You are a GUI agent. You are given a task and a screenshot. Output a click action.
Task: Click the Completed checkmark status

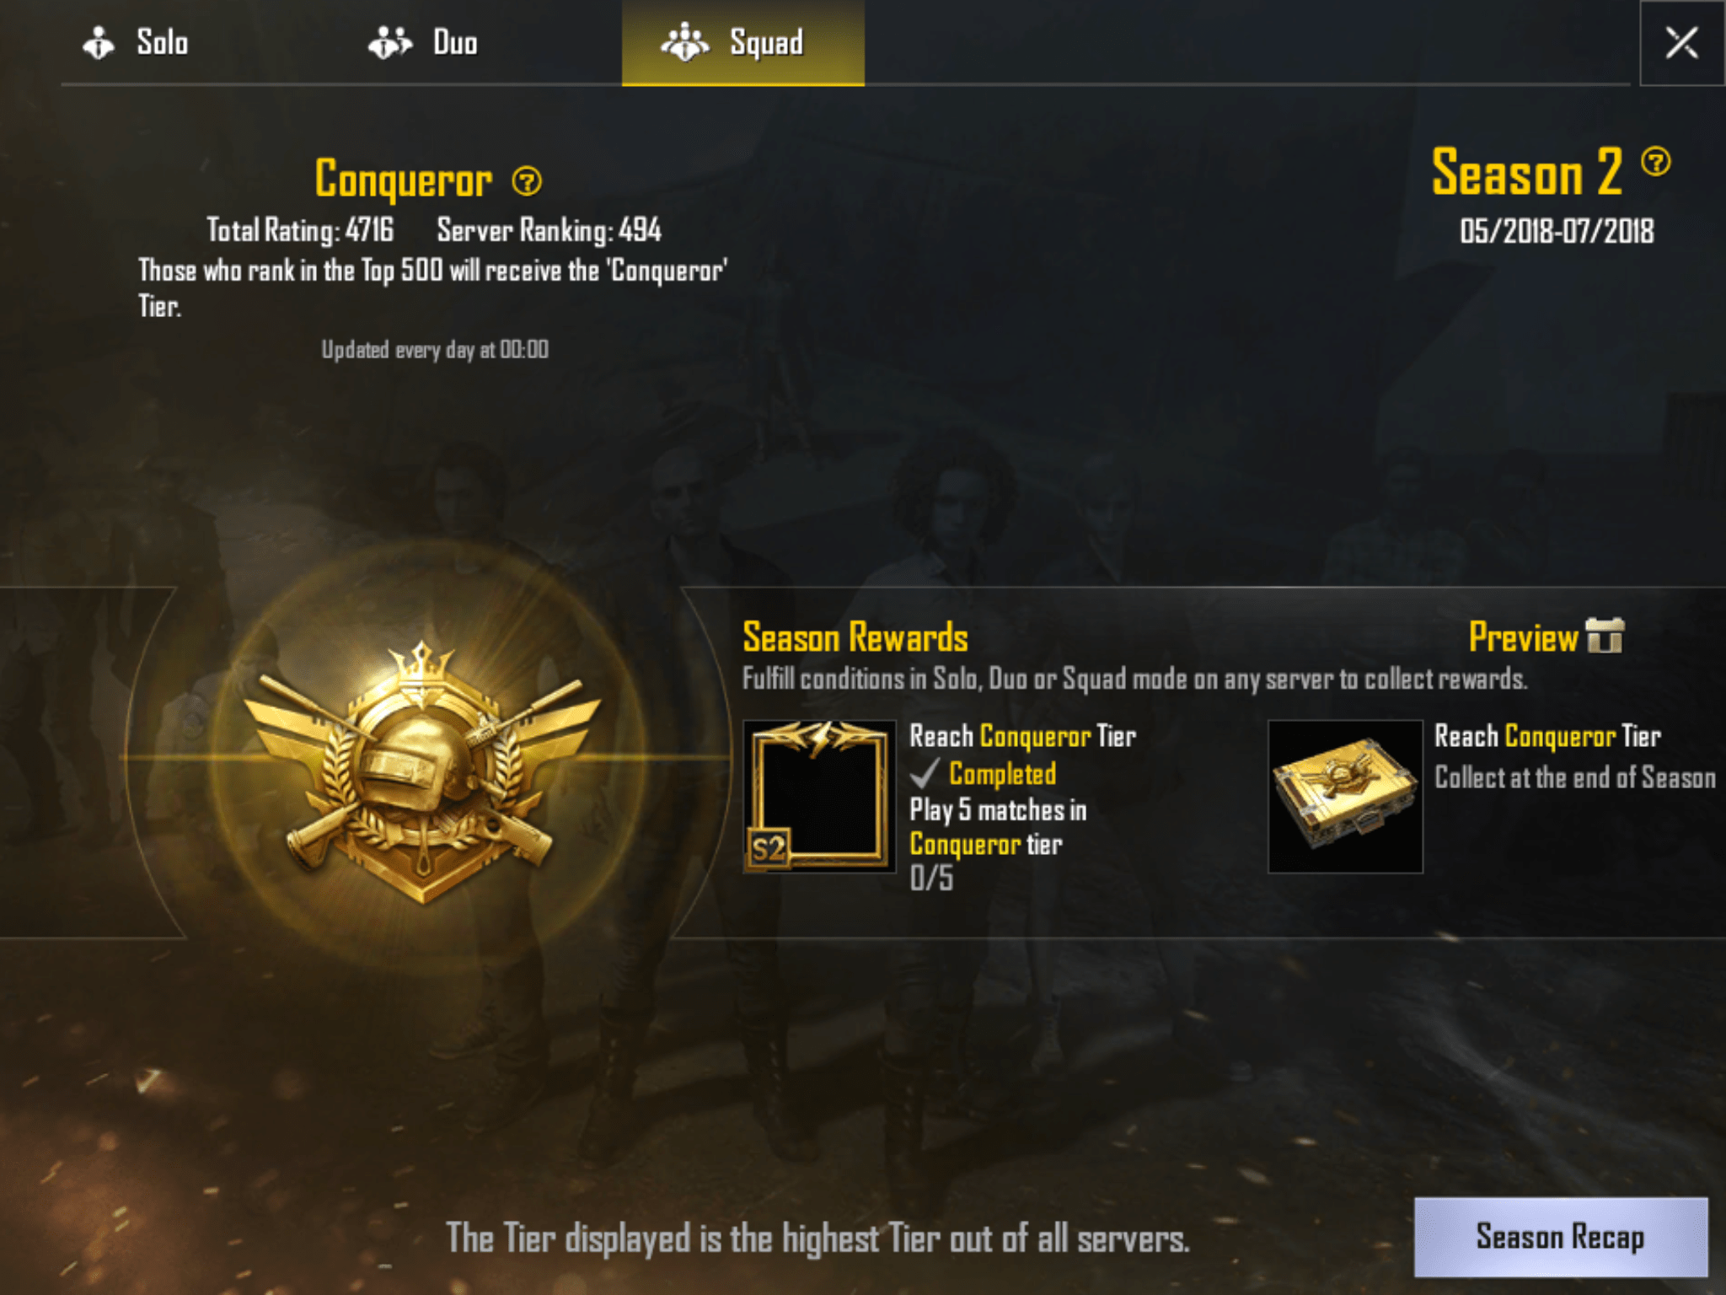pyautogui.click(x=984, y=773)
